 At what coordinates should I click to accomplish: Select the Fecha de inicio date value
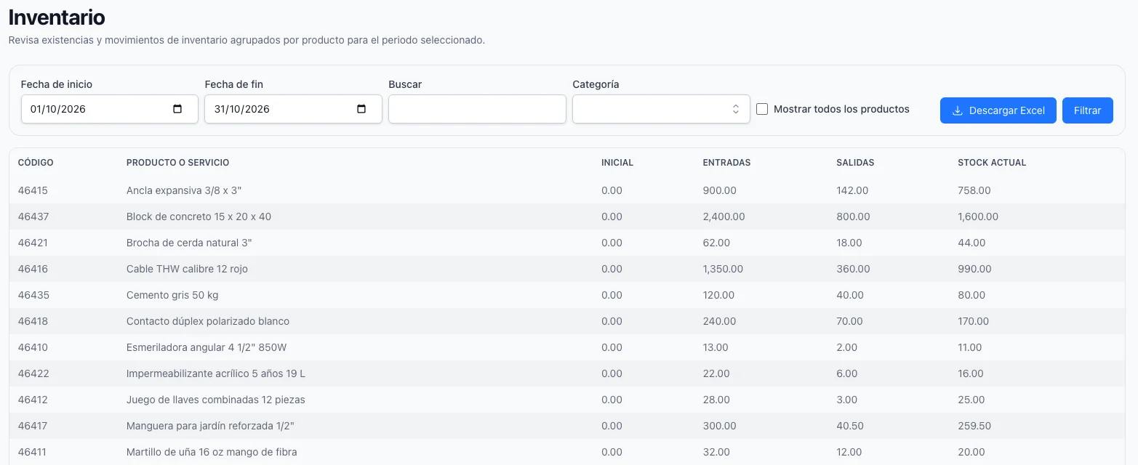58,109
